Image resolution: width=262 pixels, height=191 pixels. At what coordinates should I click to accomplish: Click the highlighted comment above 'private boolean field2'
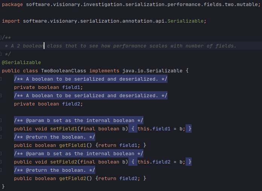[91, 96]
